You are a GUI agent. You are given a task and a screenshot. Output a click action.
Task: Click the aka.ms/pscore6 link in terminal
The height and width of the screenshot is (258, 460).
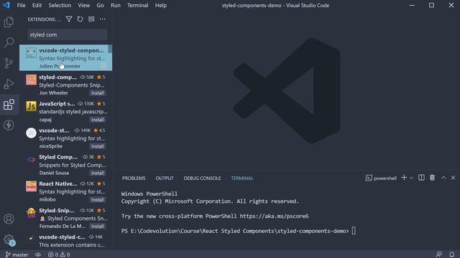[274, 216]
